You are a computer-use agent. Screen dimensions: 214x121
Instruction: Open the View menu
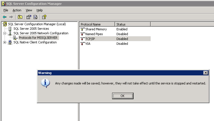(29, 10)
